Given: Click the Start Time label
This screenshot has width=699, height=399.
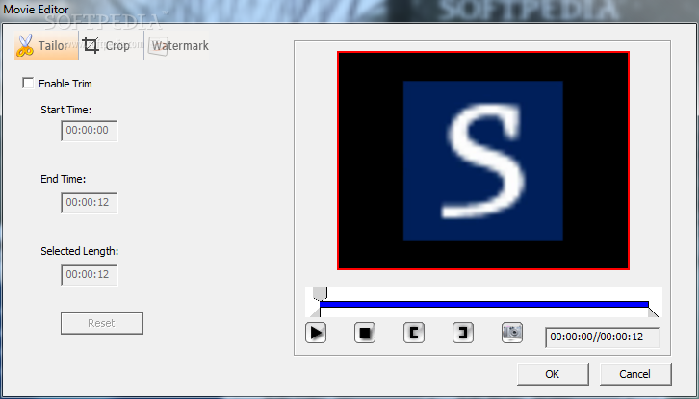Looking at the screenshot, I should tap(66, 110).
